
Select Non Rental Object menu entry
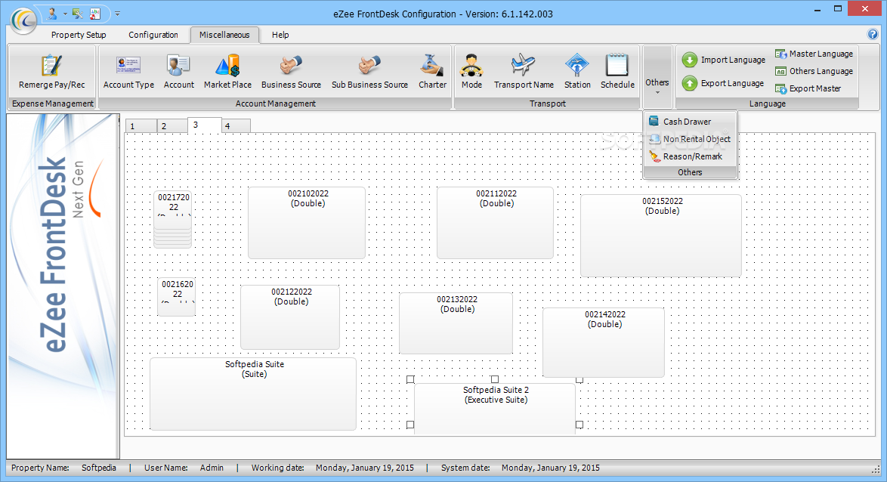690,138
